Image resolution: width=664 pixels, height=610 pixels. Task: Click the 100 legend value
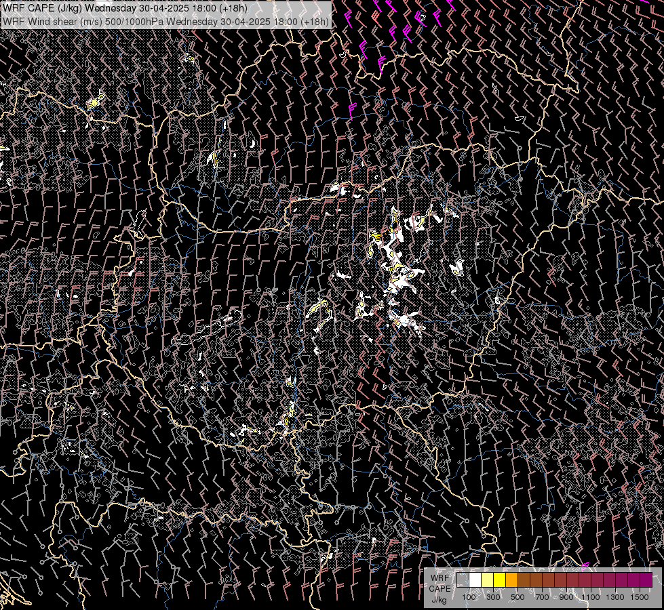click(x=469, y=597)
